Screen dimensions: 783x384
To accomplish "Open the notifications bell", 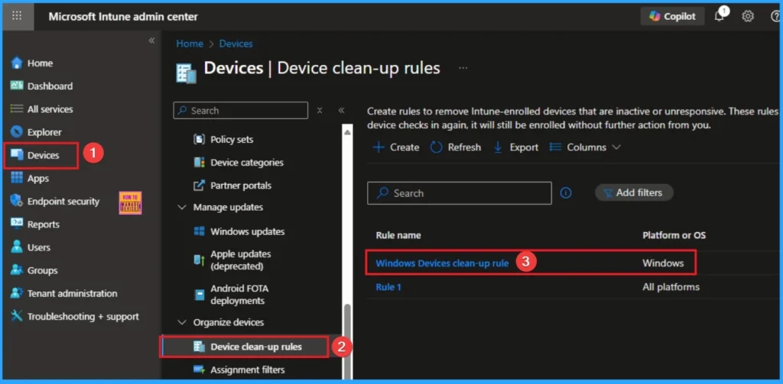I will (720, 16).
